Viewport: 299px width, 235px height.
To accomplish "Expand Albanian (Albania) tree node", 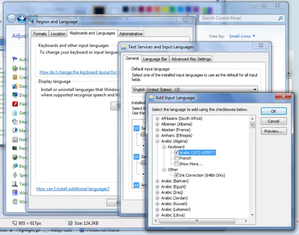I will tap(157, 124).
